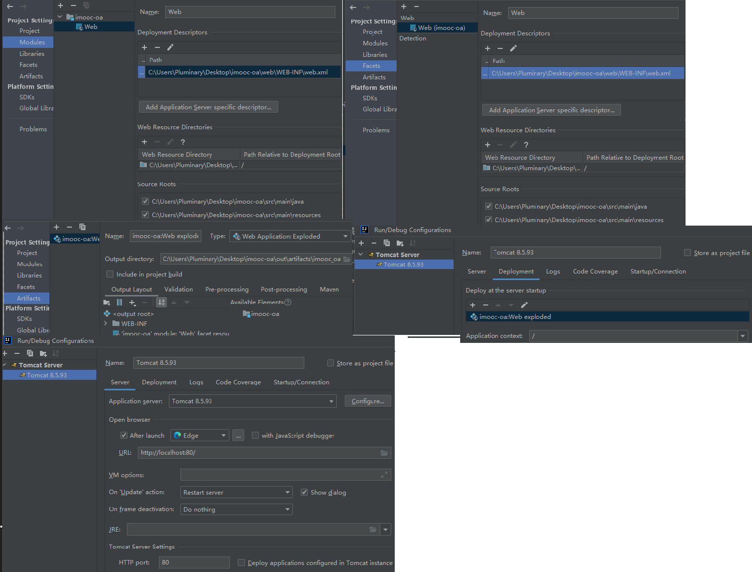The width and height of the screenshot is (752, 572).
Task: Switch to Post-processing tab
Action: (x=284, y=289)
